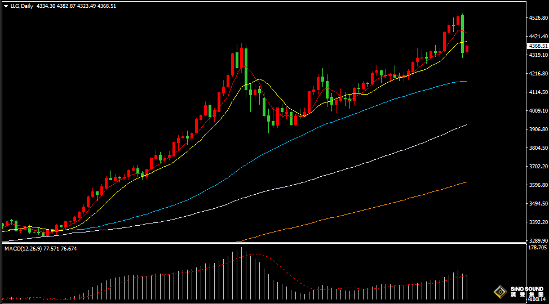Click the 178.705 MACD scale label
This screenshot has width=549, height=304.
[538, 248]
